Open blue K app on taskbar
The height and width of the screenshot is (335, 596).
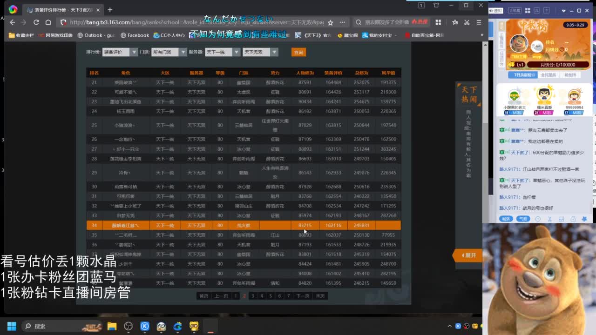click(145, 326)
